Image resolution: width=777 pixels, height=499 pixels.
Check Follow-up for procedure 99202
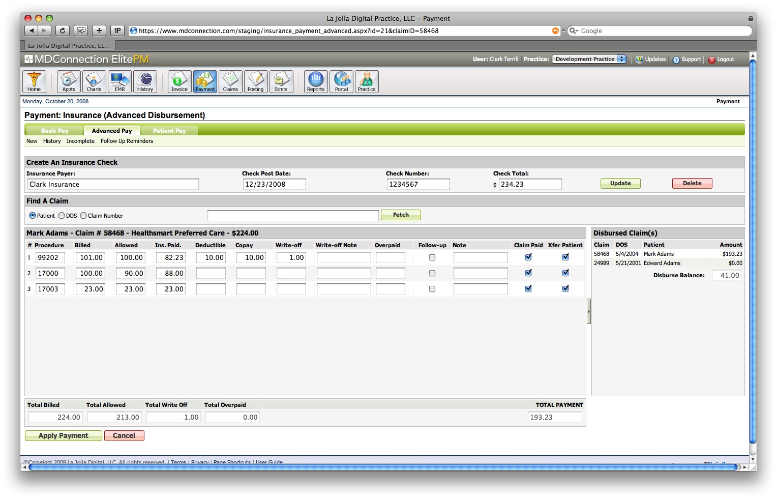coord(432,257)
